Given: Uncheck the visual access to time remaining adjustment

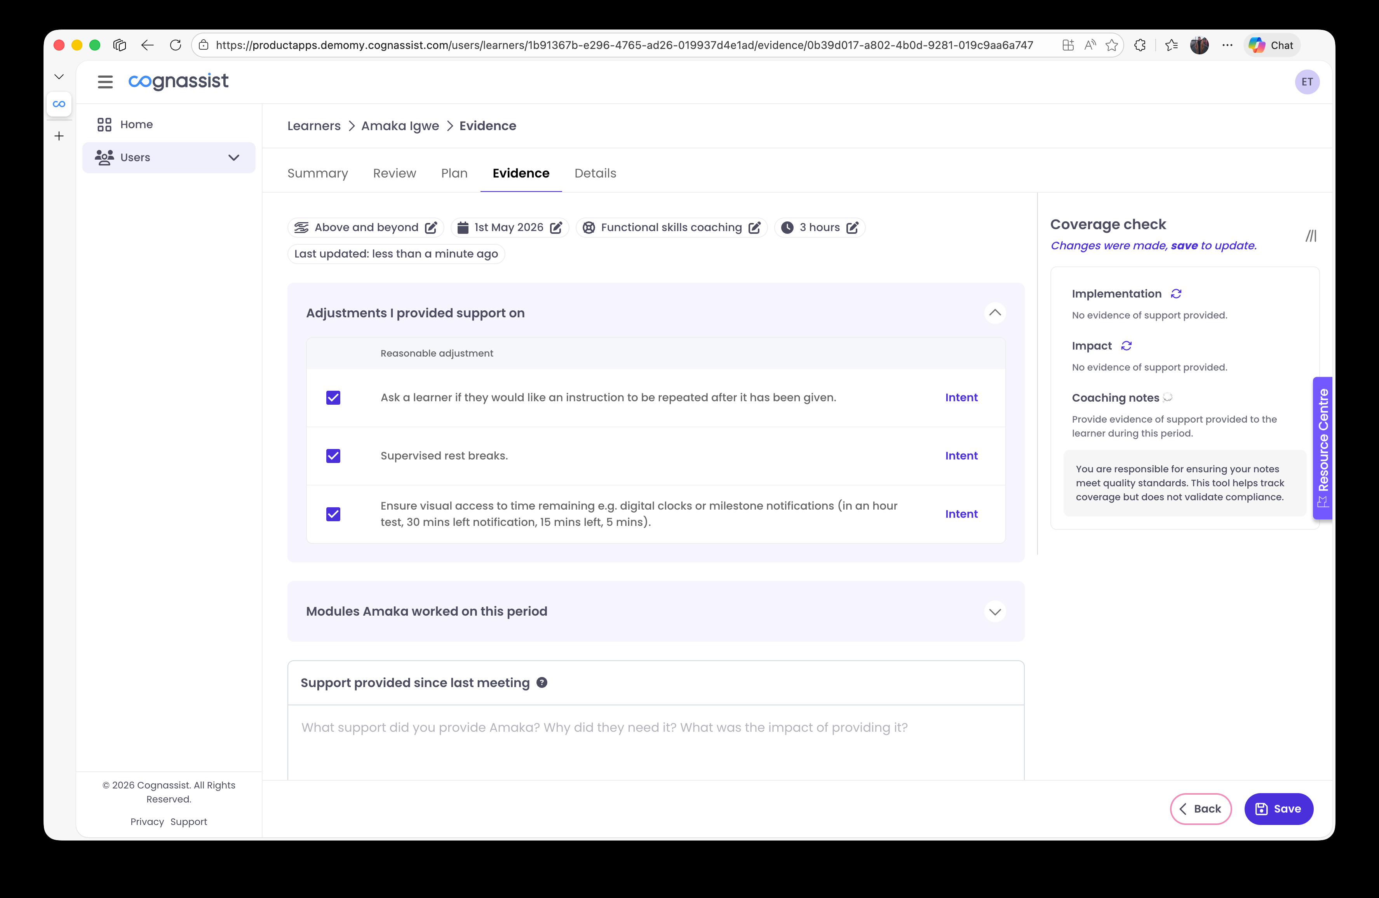Looking at the screenshot, I should pos(333,514).
